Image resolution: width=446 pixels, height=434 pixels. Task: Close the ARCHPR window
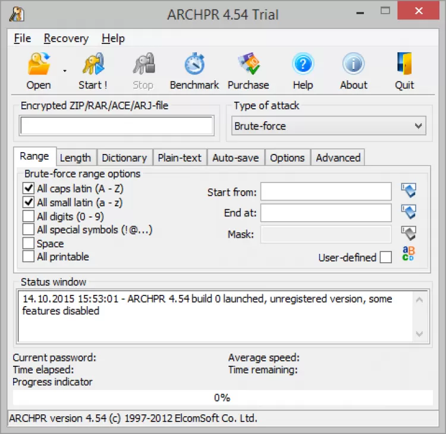coord(419,11)
